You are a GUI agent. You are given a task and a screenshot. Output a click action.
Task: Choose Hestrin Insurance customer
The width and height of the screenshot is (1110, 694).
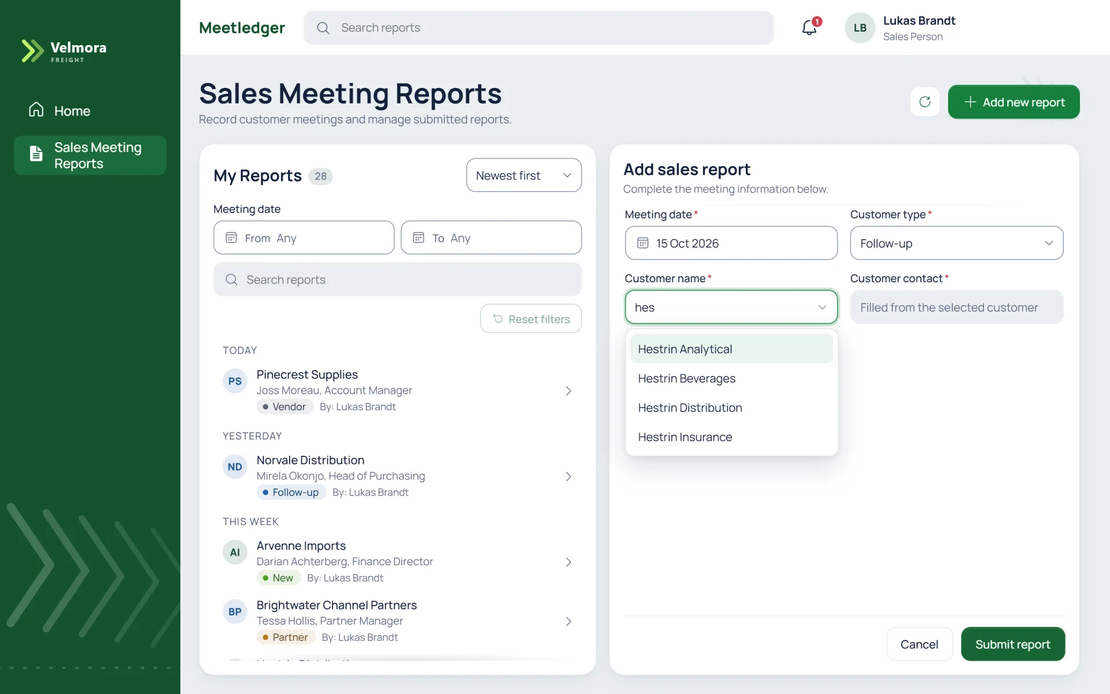(x=731, y=437)
